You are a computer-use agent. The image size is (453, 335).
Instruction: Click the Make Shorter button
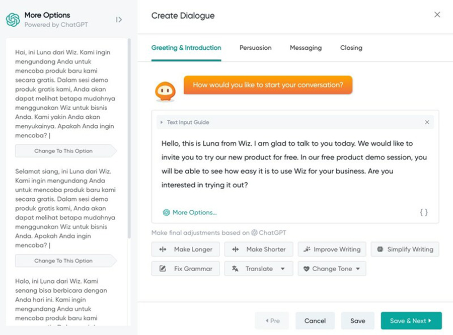(258, 249)
